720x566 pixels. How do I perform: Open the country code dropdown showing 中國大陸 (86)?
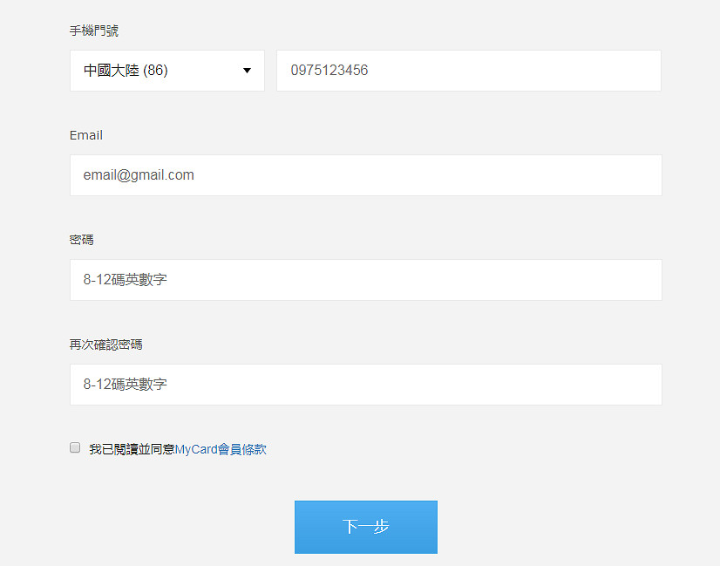[x=166, y=71]
